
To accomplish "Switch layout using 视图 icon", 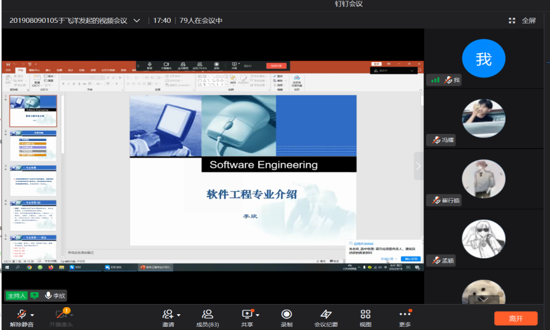I will pyautogui.click(x=365, y=315).
